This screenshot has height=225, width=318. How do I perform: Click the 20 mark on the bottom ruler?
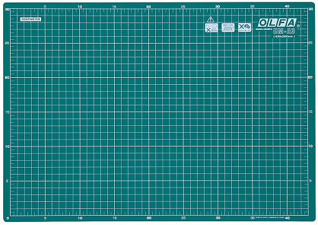point(149,218)
